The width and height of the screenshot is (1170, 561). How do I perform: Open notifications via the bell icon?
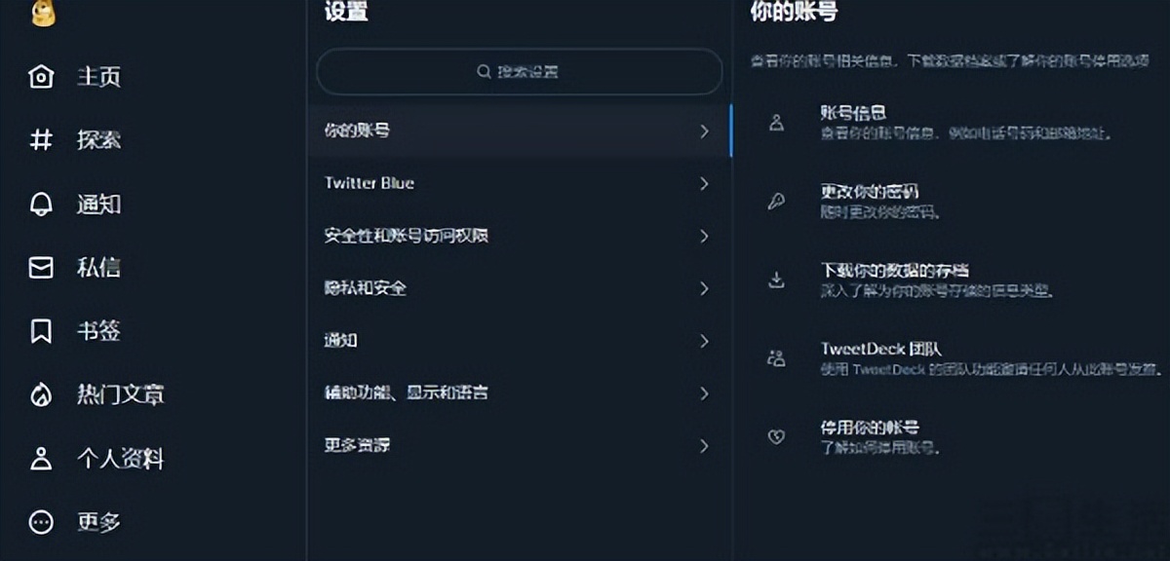pos(40,204)
